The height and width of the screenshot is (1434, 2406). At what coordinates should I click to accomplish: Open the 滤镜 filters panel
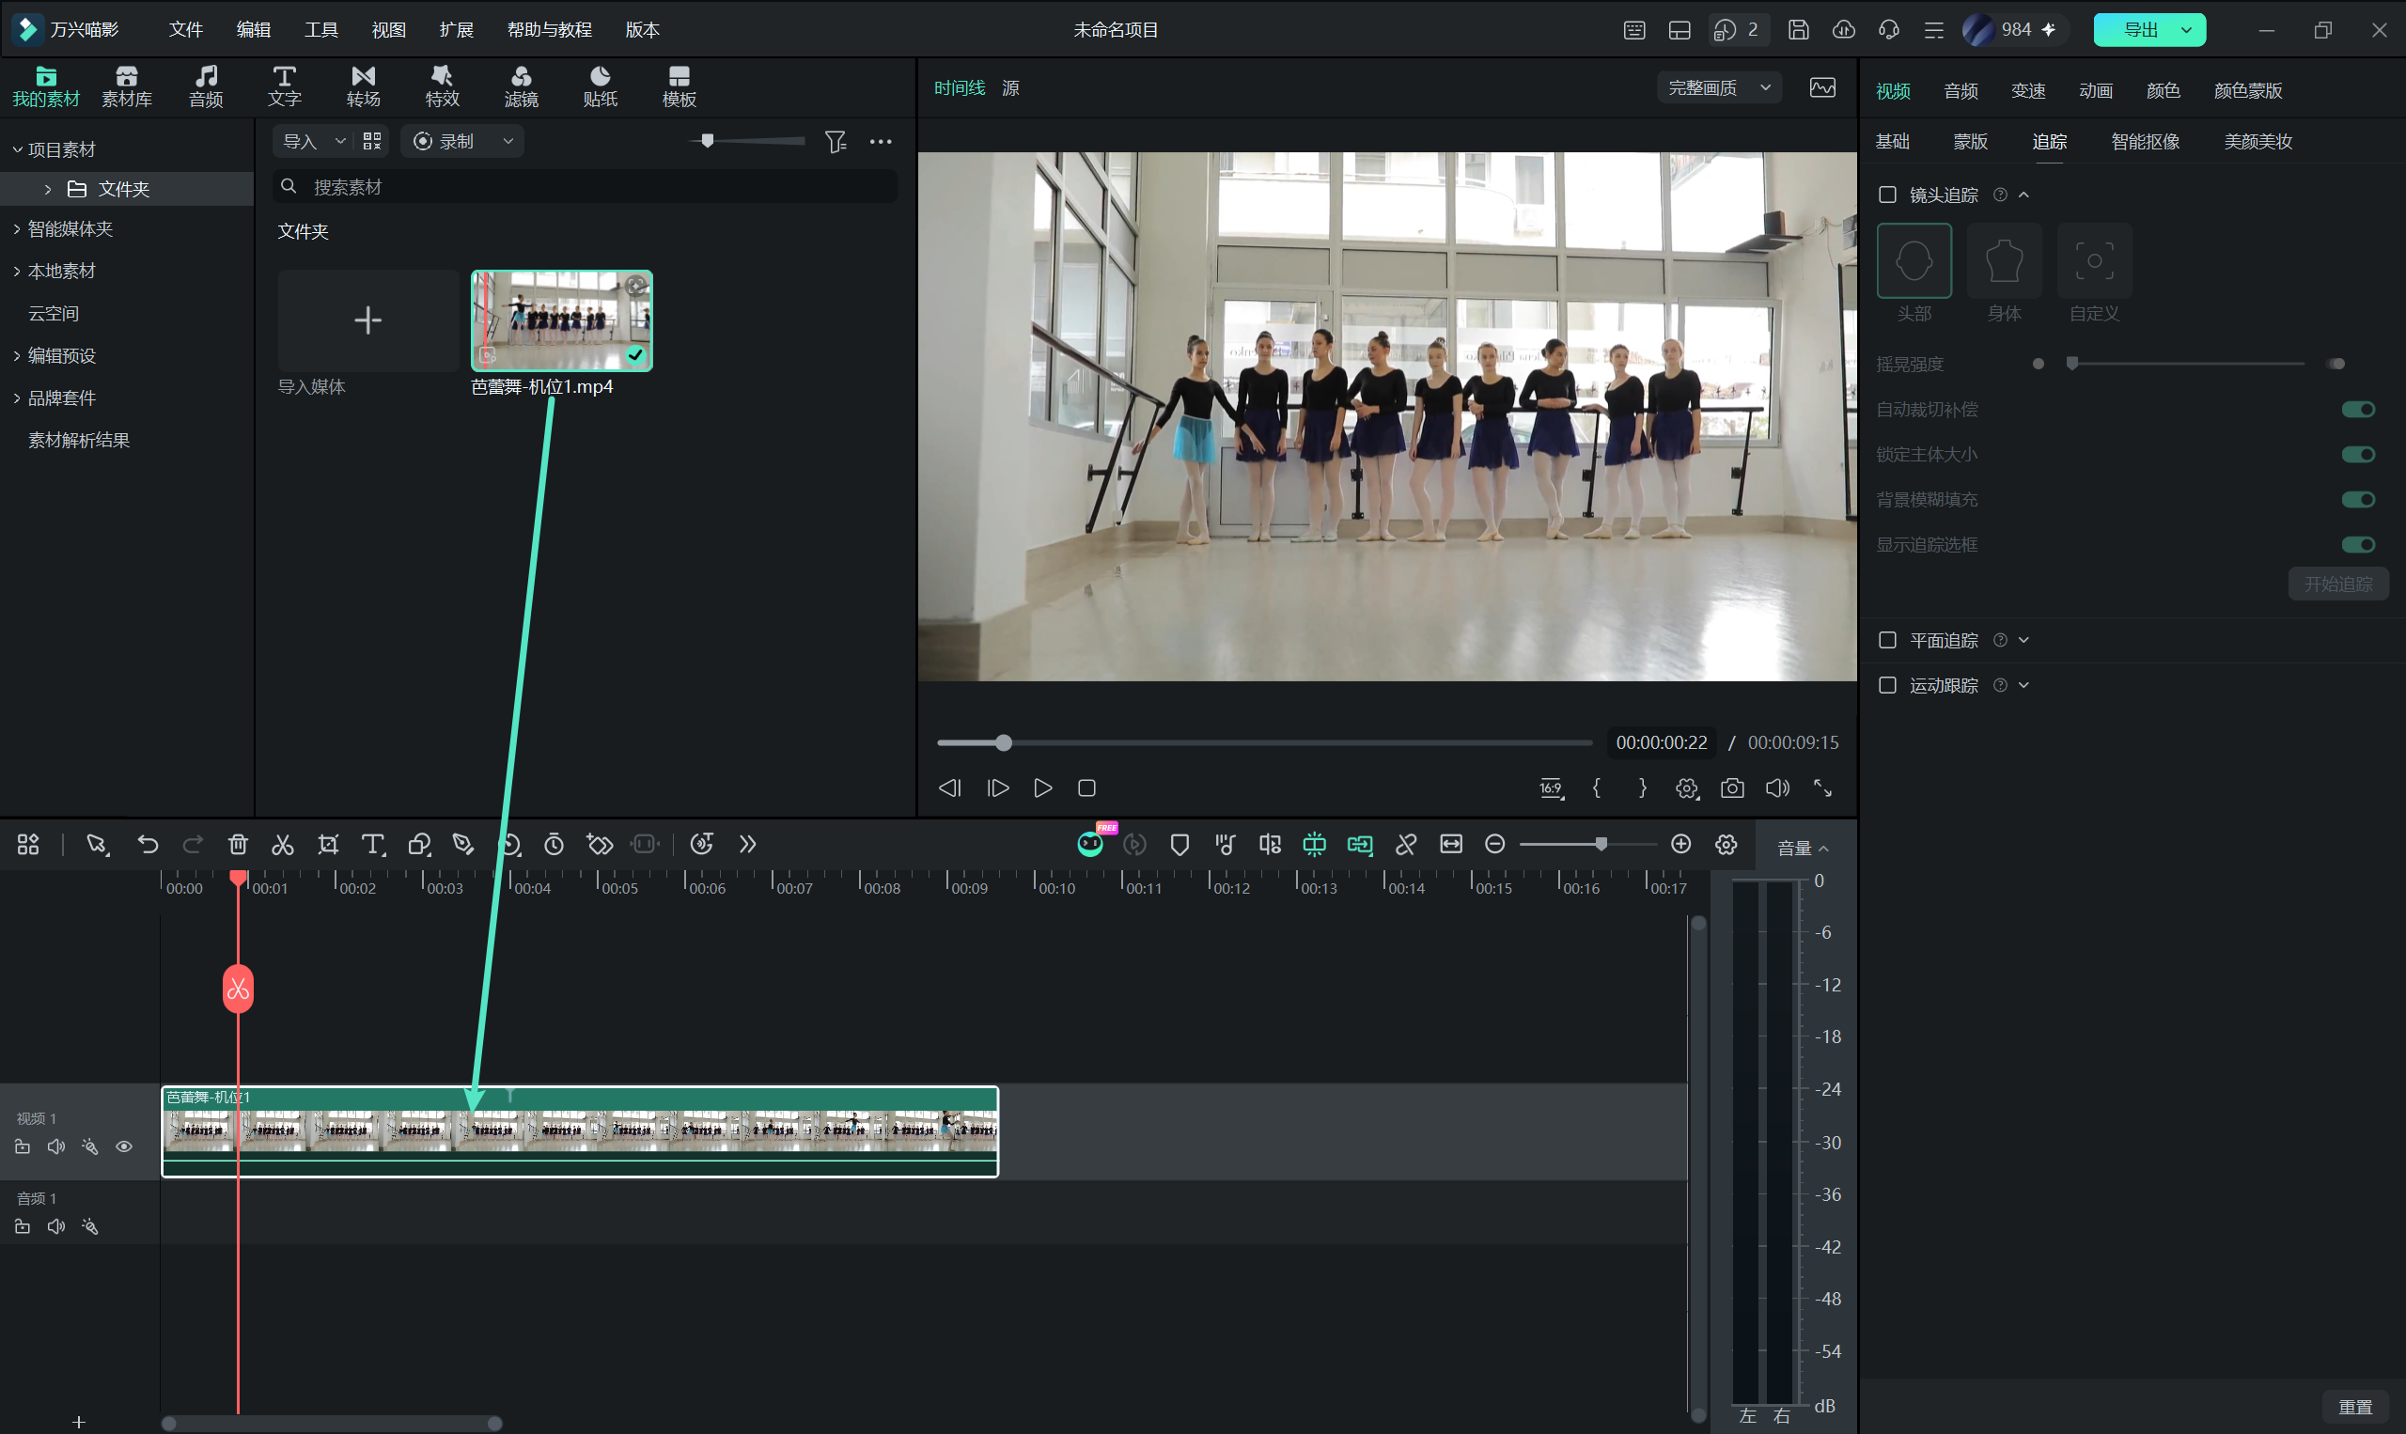[x=521, y=86]
